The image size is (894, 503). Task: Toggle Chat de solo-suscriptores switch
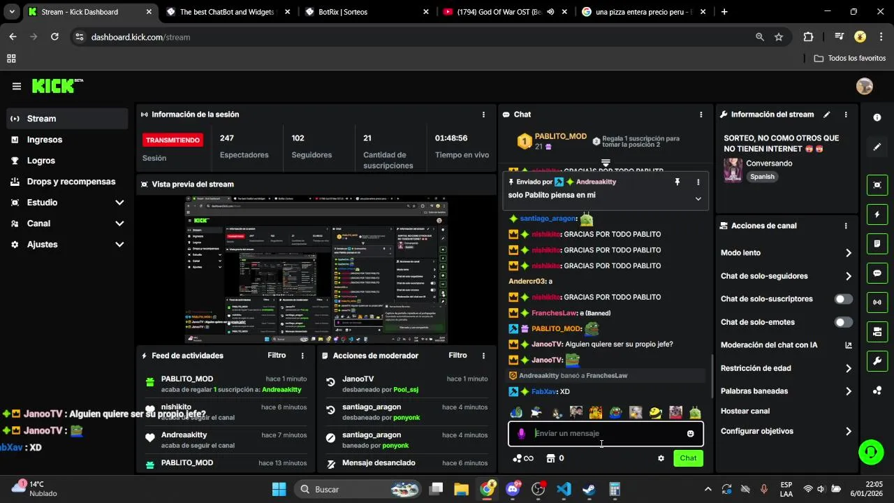coord(844,299)
